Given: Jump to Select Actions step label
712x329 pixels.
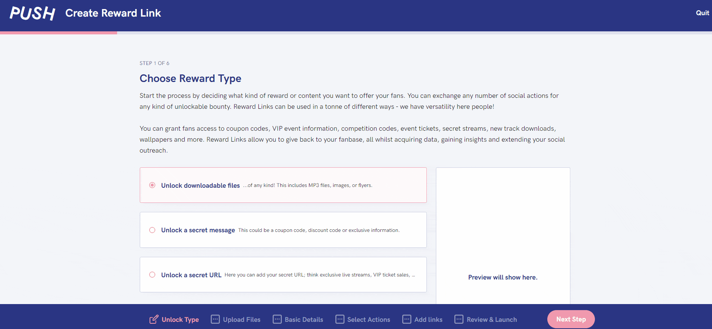Looking at the screenshot, I should (x=369, y=320).
